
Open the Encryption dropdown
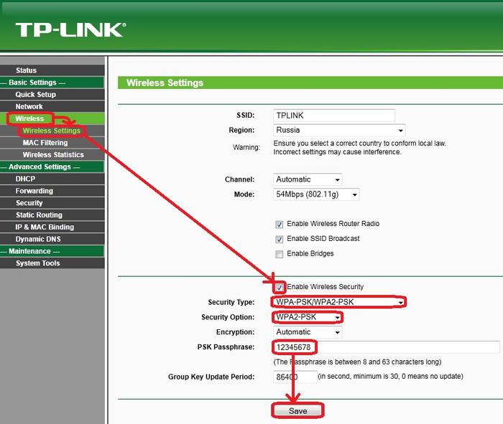pos(308,332)
